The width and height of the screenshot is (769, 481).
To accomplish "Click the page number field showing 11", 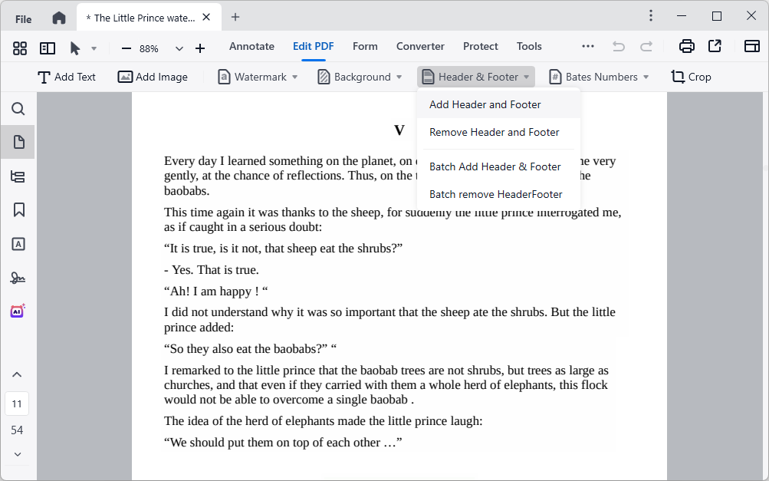I will point(17,404).
